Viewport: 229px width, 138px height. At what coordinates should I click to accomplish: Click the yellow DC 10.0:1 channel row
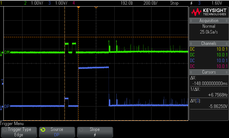[x=209, y=49]
